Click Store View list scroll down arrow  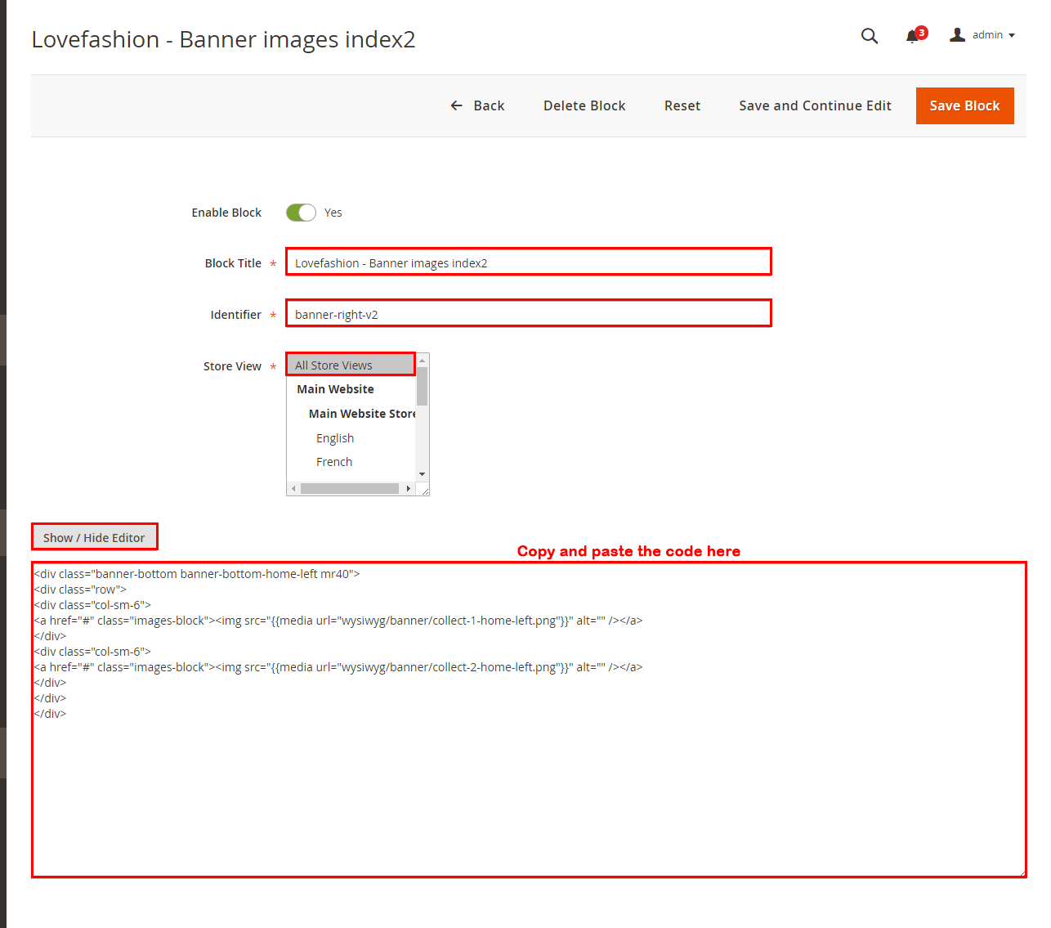click(423, 474)
